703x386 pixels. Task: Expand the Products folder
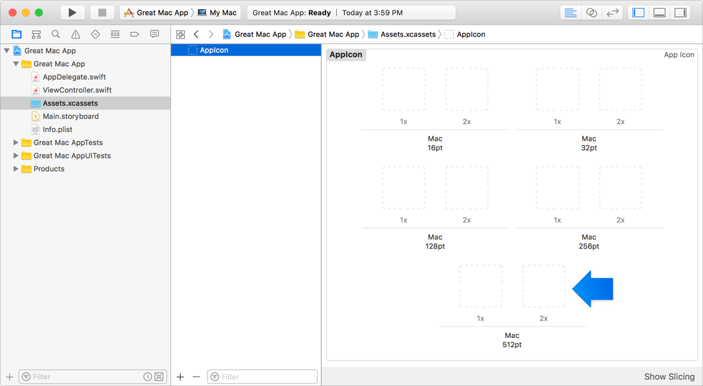point(16,169)
